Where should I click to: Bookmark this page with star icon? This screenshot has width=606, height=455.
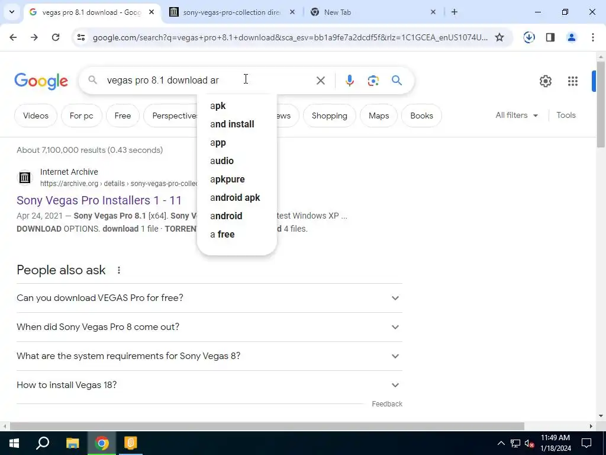pyautogui.click(x=499, y=37)
